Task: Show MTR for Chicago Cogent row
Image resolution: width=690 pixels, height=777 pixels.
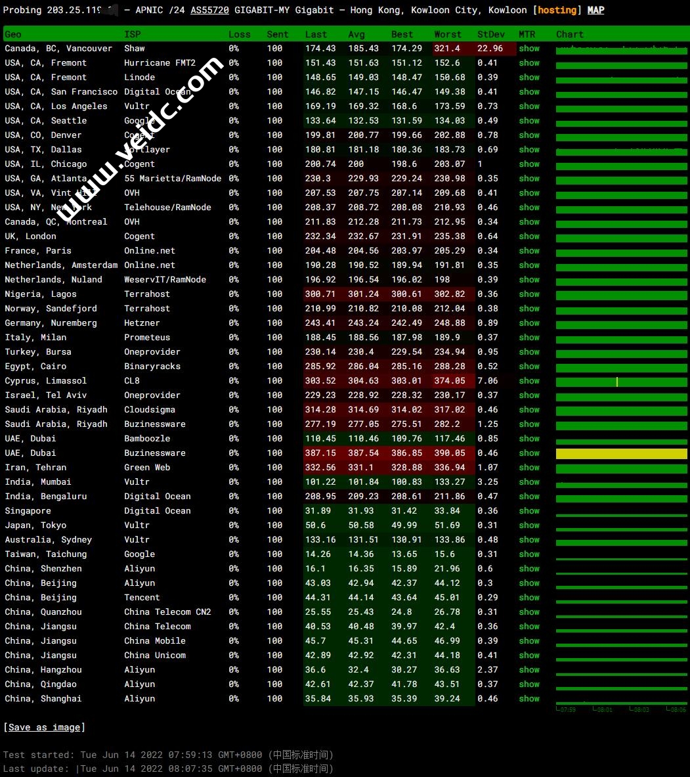Action: click(x=529, y=164)
